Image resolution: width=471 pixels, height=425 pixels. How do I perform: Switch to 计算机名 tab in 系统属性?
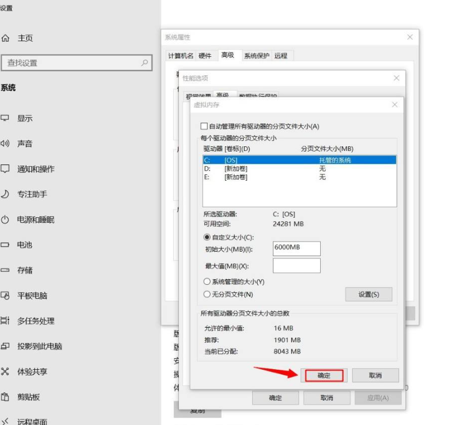click(x=181, y=56)
